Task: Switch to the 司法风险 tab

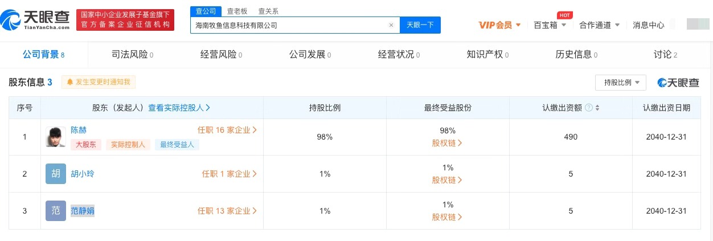Action: (x=132, y=55)
